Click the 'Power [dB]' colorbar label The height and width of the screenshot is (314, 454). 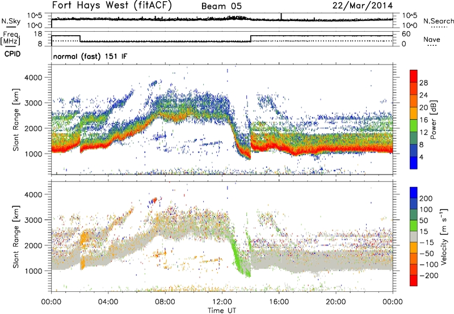(434, 120)
